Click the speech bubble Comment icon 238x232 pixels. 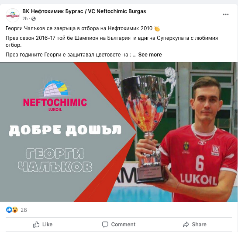pyautogui.click(x=105, y=225)
